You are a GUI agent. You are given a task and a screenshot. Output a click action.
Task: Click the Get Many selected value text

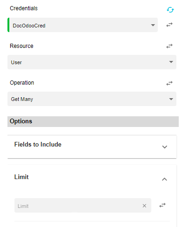(22, 99)
